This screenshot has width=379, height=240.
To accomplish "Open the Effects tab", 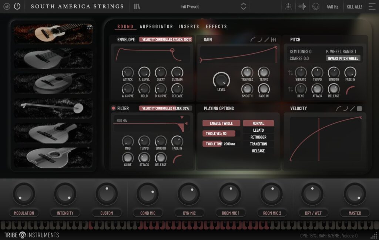I will point(217,27).
